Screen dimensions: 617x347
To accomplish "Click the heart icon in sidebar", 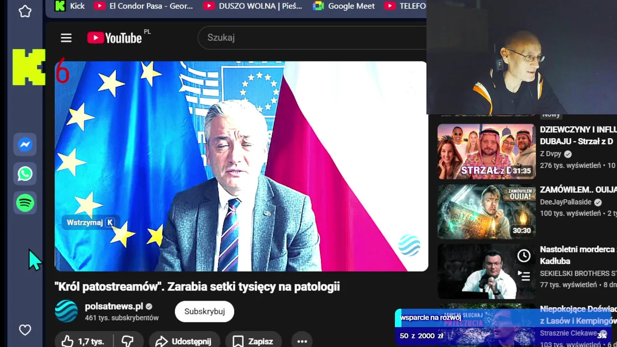I will coord(25,330).
